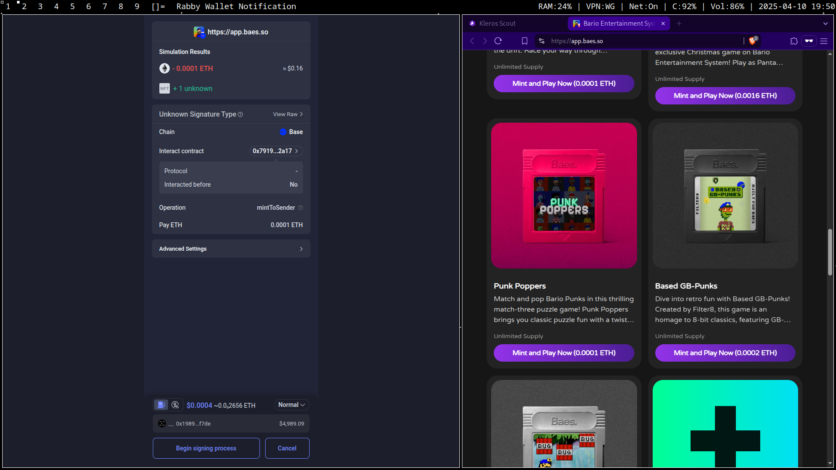Viewport: 836px width, 470px height.
Task: Click Begin signing process
Action: (x=206, y=448)
